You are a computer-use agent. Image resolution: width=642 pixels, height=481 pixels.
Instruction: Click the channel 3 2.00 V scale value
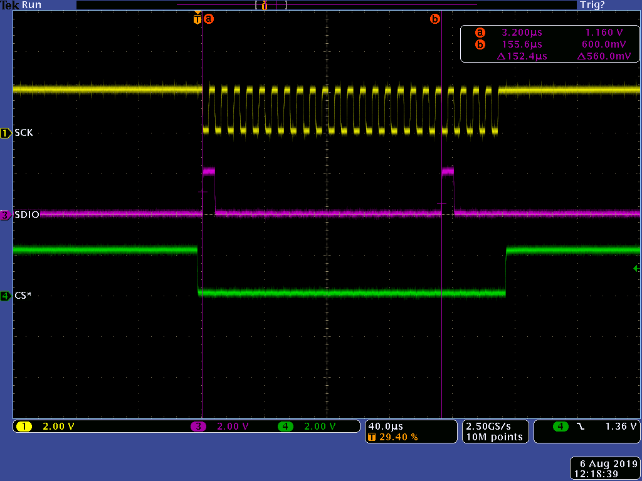tap(233, 427)
